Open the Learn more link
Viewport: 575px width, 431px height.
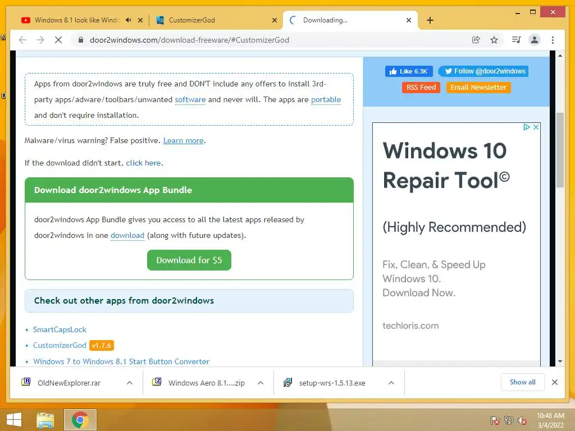[x=184, y=140]
